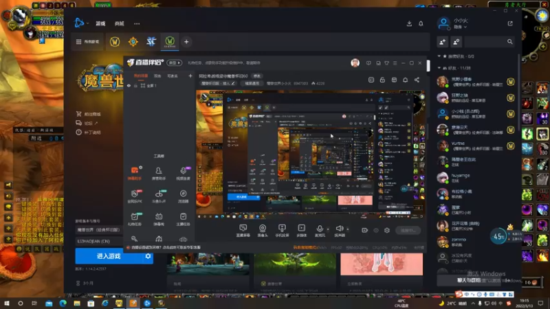
Task: Open the Hearthstone game icon tab
Action: pyautogui.click(x=133, y=42)
